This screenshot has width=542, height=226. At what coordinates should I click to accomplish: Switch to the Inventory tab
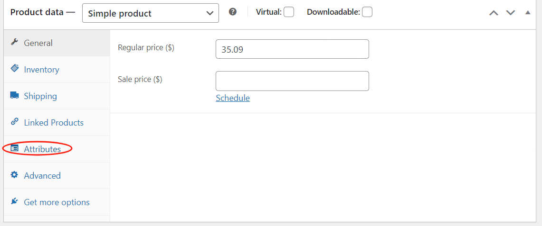(x=42, y=70)
